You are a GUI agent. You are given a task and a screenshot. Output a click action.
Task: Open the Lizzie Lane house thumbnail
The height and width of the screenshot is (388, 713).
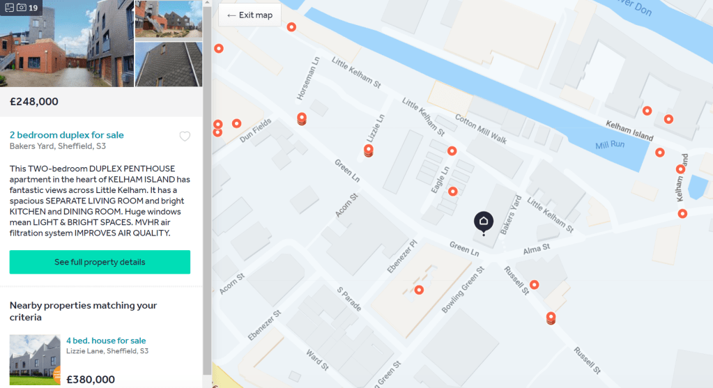pos(35,360)
